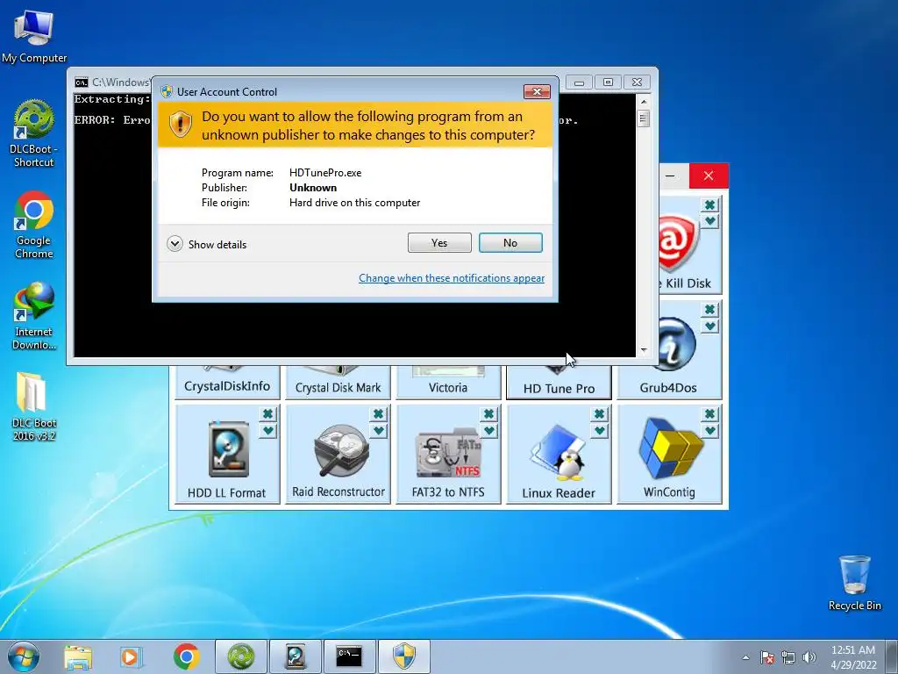Click the heart mark on WinContig tile

pyautogui.click(x=709, y=430)
